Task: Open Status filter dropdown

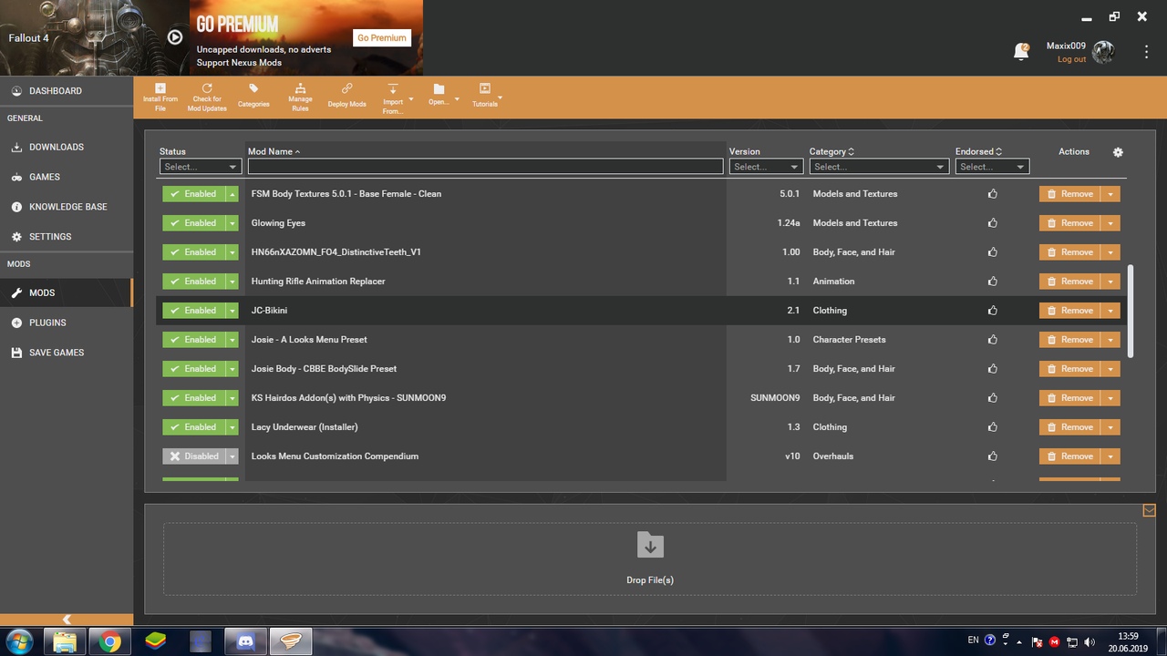Action: click(200, 167)
